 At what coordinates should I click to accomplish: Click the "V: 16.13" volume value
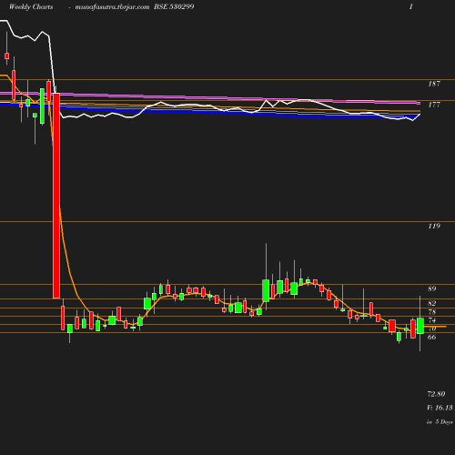440,408
